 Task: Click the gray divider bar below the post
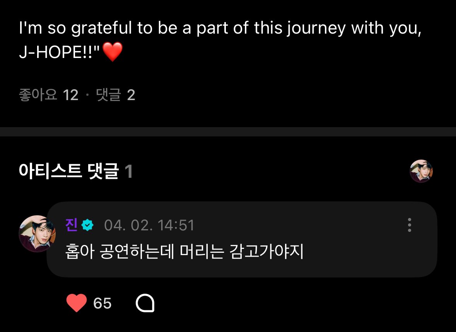pyautogui.click(x=228, y=132)
